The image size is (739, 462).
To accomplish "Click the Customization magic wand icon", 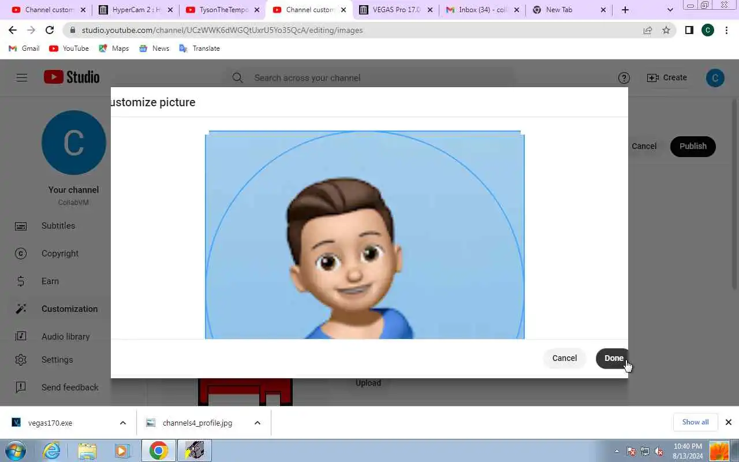I will click(x=21, y=309).
